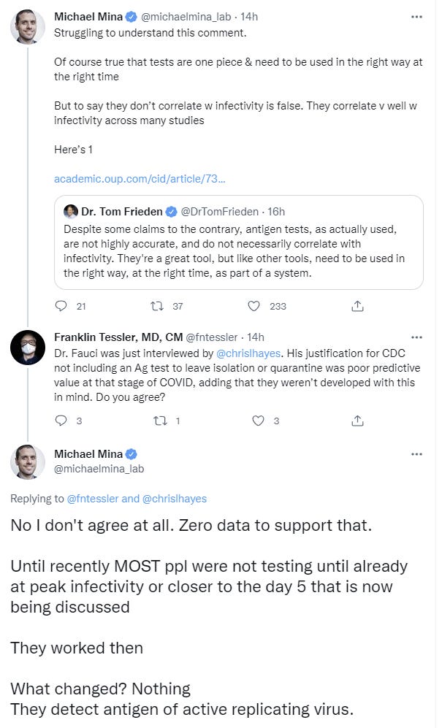Open more options on Michael Mina's reply

tap(416, 453)
